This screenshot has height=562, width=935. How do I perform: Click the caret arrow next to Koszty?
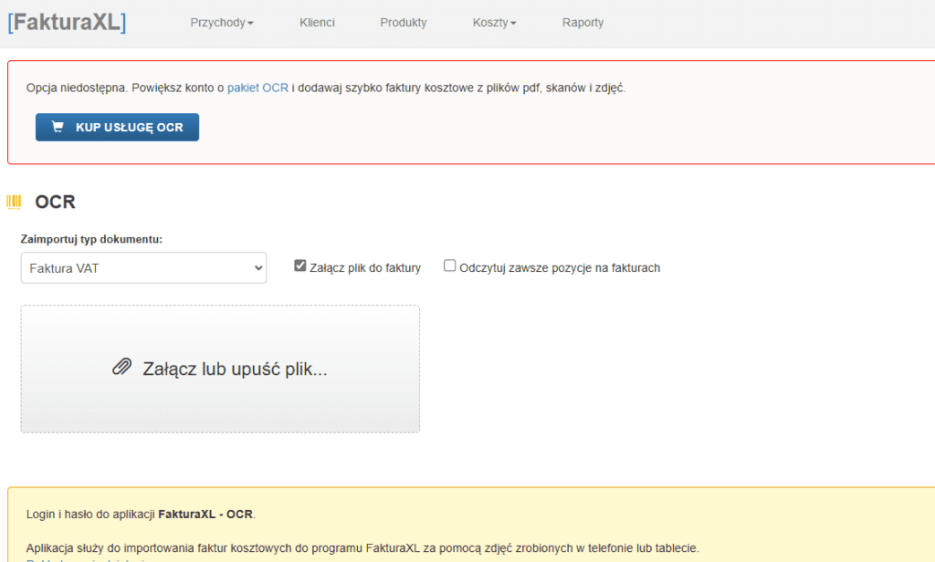pos(513,24)
